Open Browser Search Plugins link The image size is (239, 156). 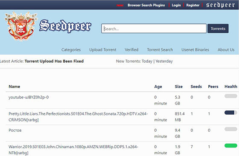(x=146, y=5)
